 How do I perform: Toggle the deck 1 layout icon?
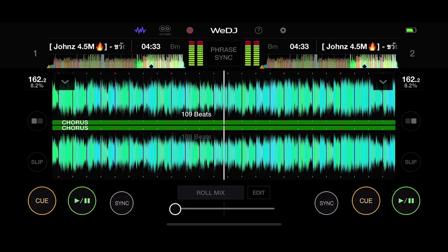tap(37, 121)
